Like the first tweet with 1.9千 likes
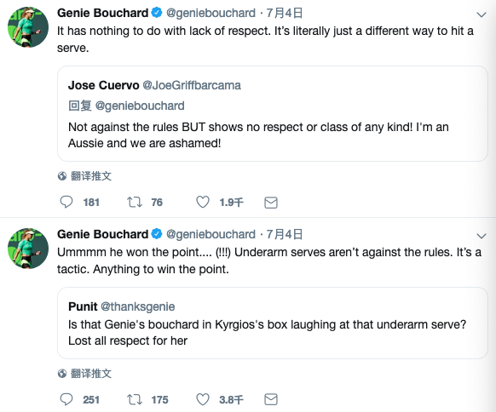 (203, 203)
